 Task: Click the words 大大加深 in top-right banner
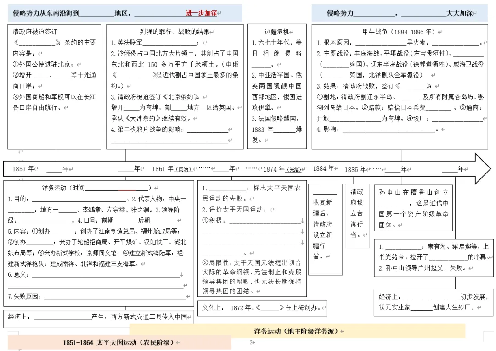click(459, 13)
